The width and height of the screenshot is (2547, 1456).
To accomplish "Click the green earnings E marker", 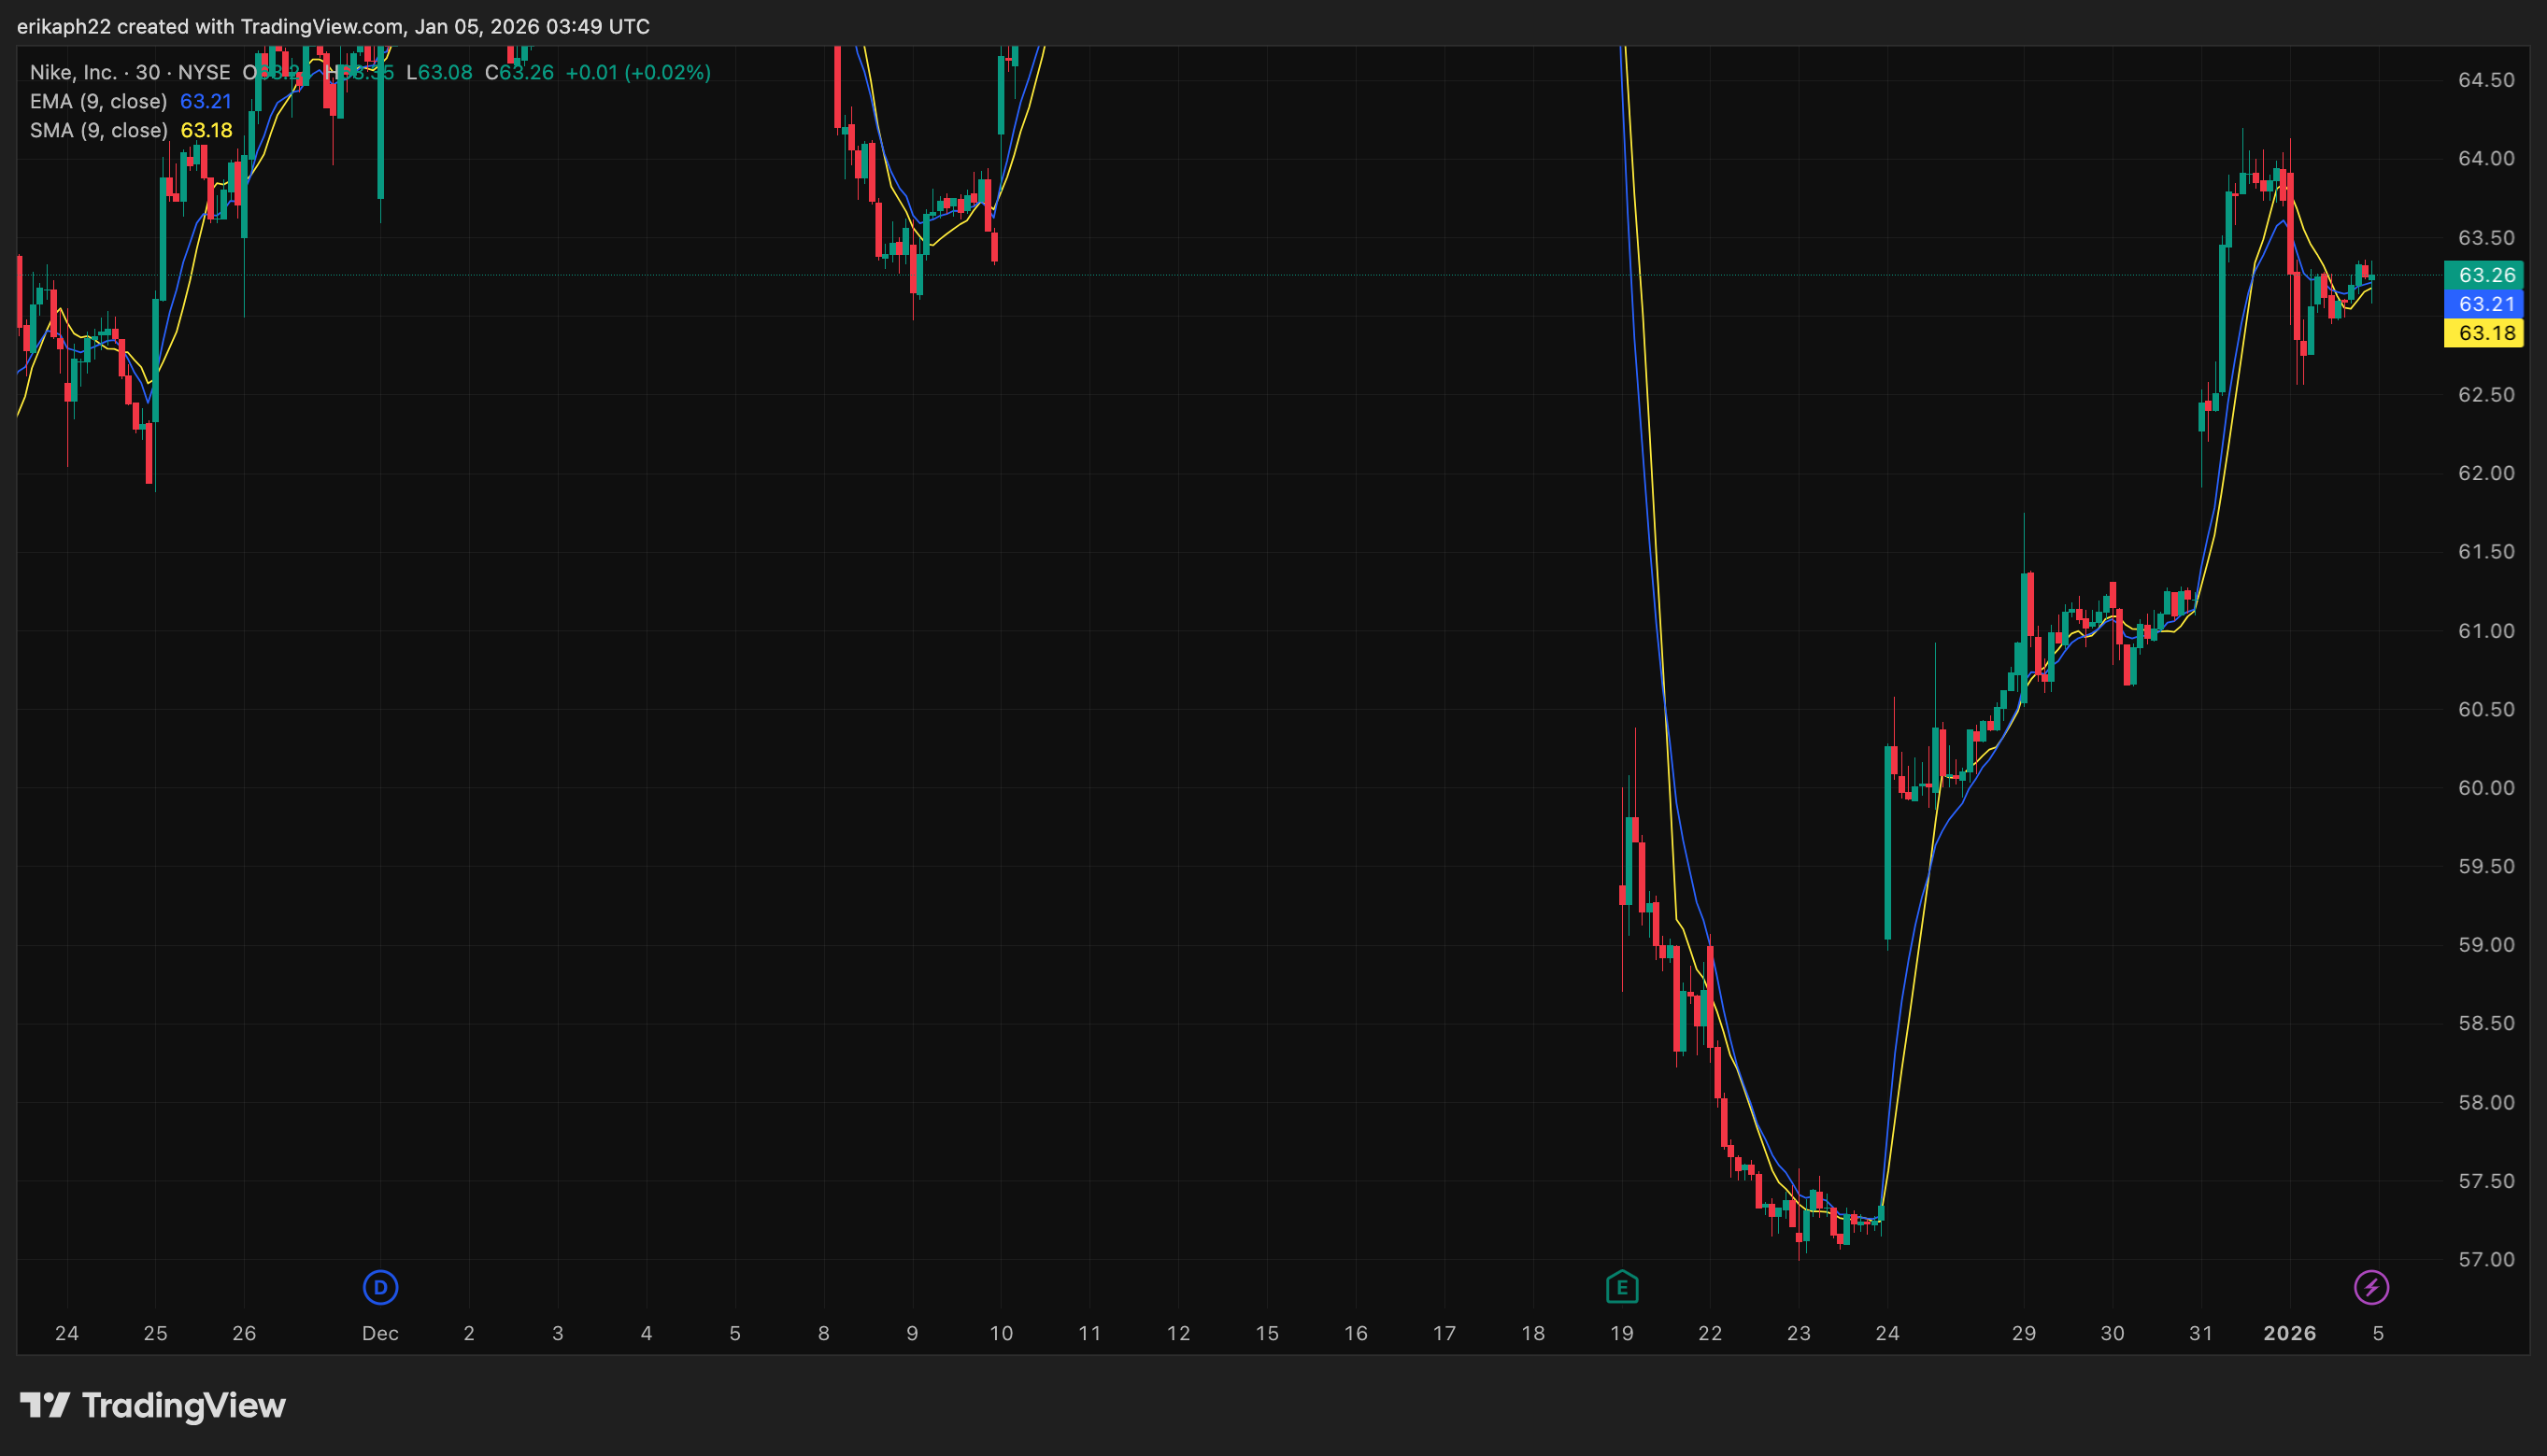I will (x=1622, y=1287).
